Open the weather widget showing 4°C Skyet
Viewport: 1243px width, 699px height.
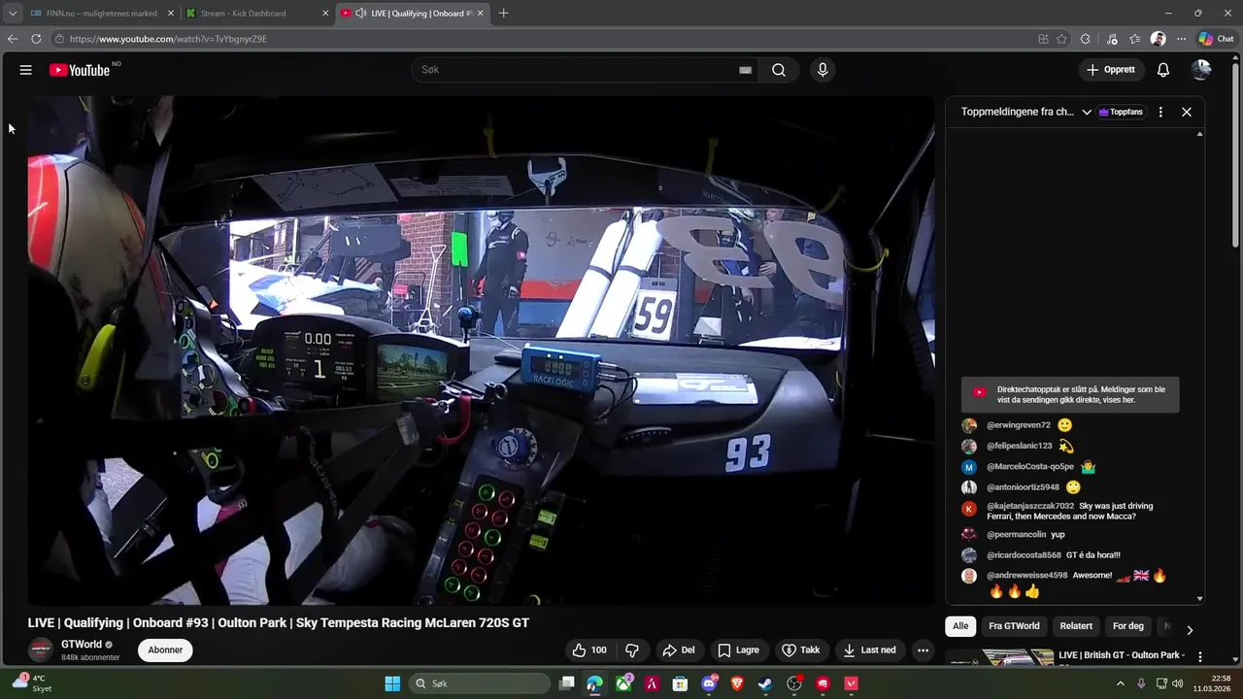(x=31, y=683)
